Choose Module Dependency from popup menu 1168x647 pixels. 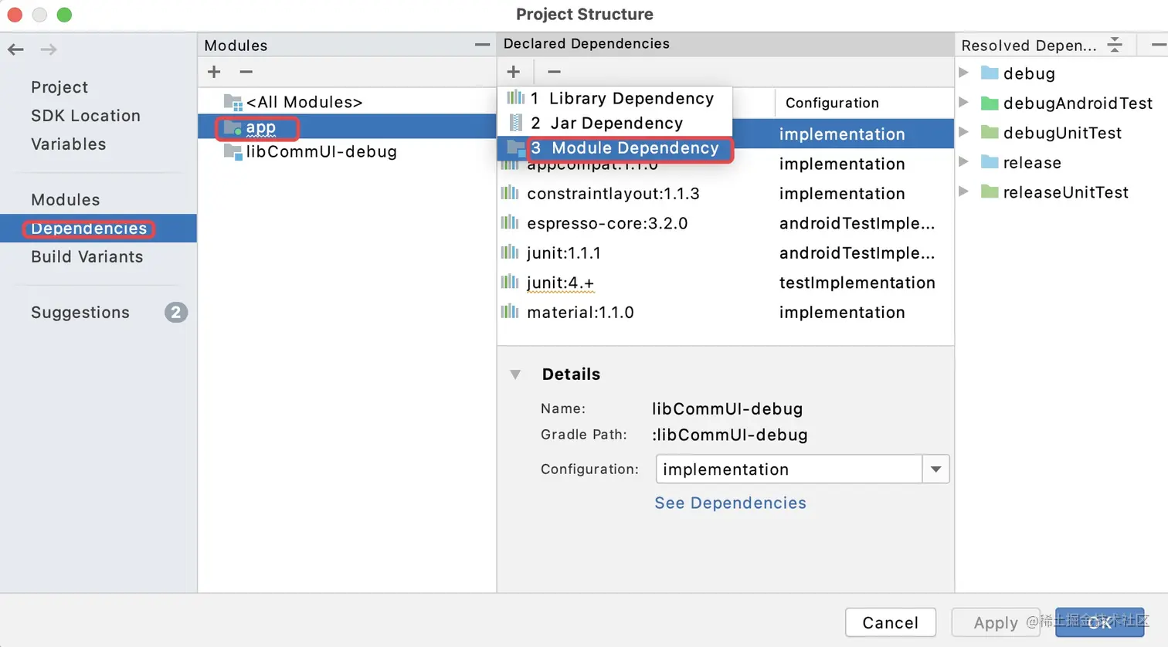633,148
